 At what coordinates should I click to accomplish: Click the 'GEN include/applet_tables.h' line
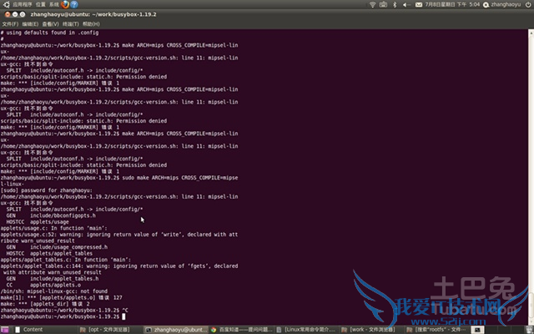53,279
